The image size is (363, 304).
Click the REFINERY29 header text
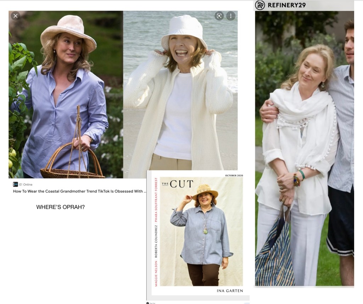pyautogui.click(x=287, y=5)
